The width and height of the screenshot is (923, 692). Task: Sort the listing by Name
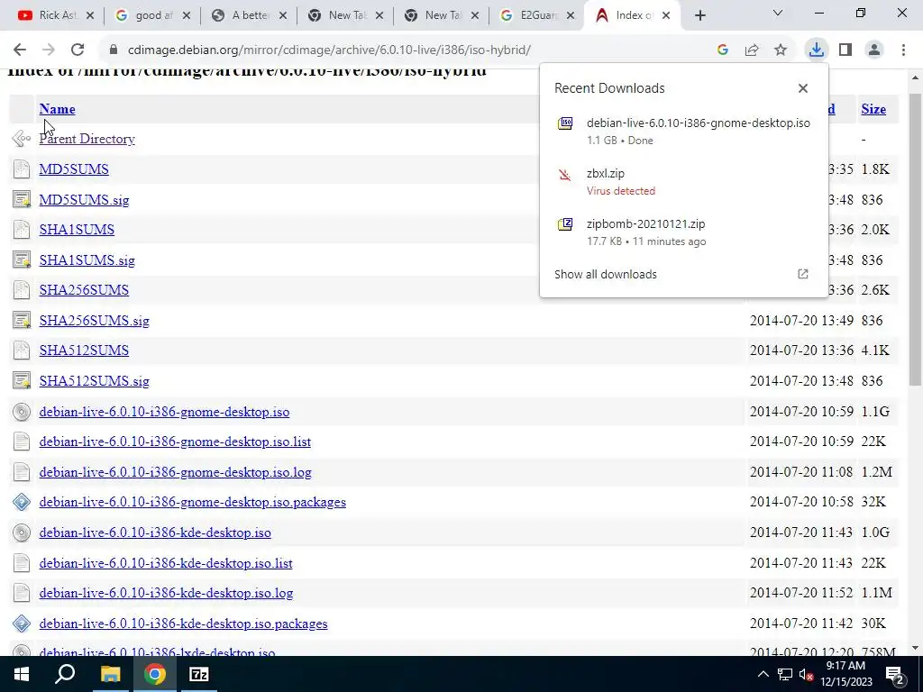coord(57,109)
